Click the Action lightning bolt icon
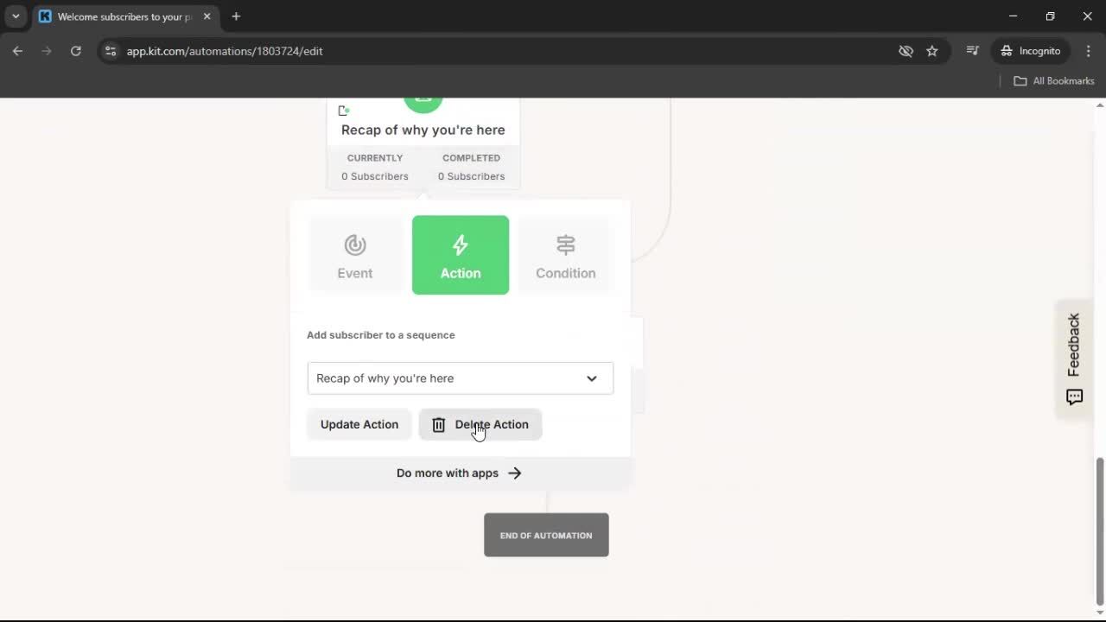Viewport: 1106px width, 622px height. pyautogui.click(x=460, y=244)
